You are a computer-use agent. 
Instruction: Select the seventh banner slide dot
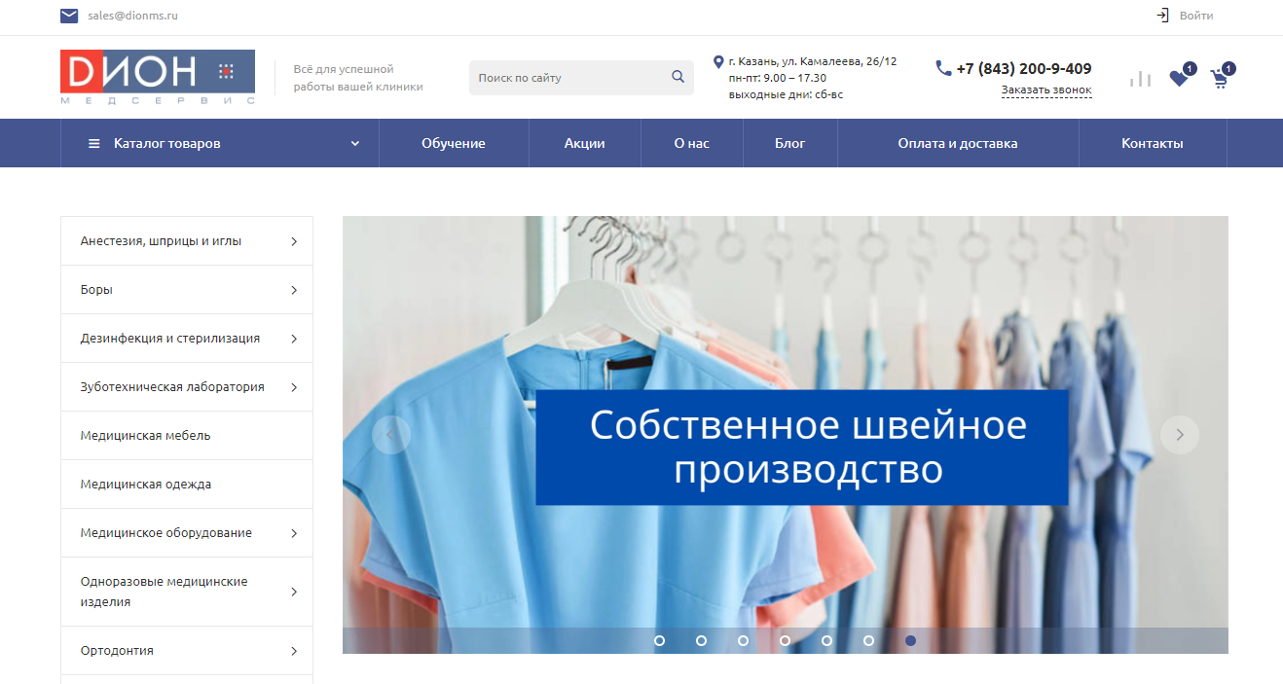tap(910, 640)
